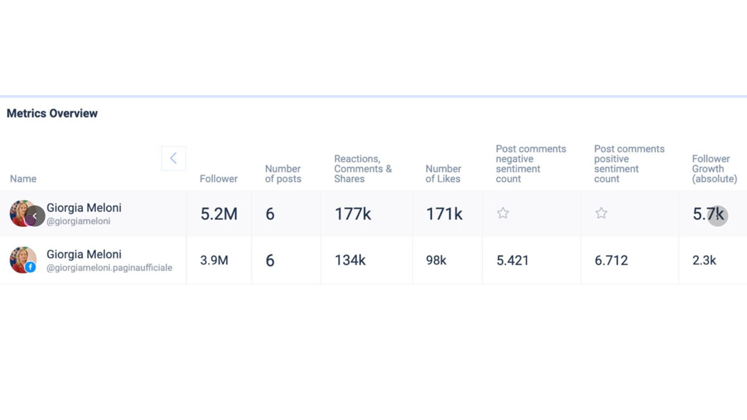Open the @giorgiameloni Instagram profile picture
The width and height of the screenshot is (747, 420).
[x=21, y=212]
